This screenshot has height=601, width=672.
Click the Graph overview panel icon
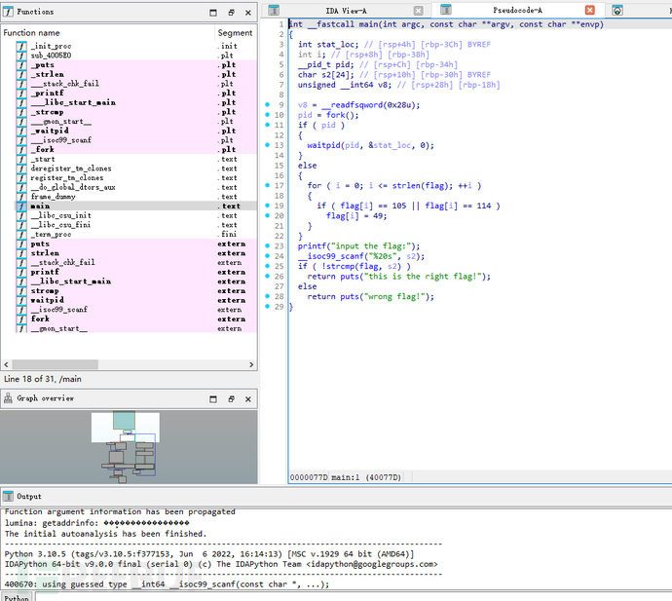tap(9, 398)
